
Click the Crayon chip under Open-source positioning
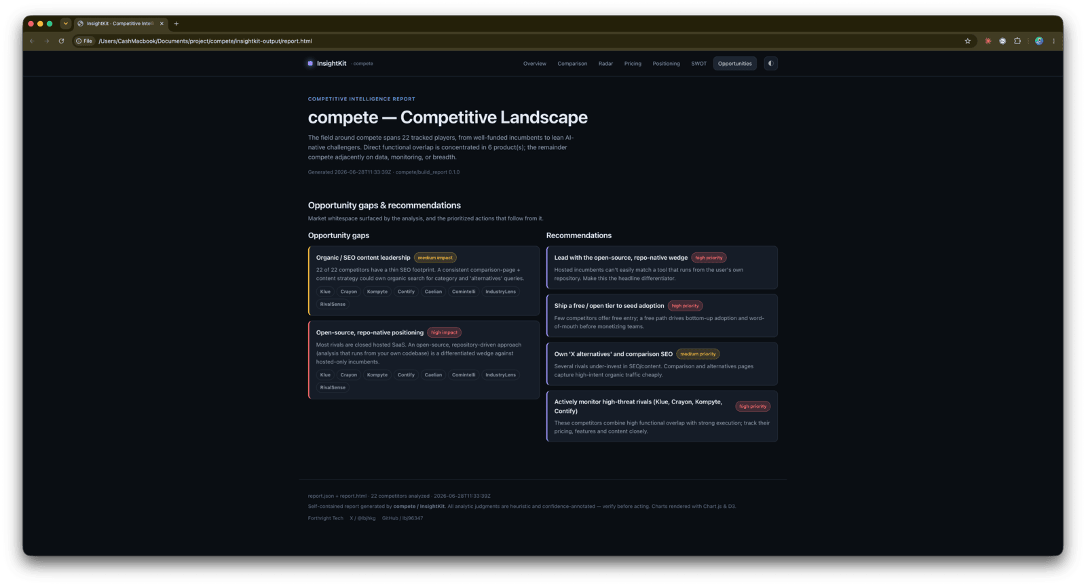348,375
